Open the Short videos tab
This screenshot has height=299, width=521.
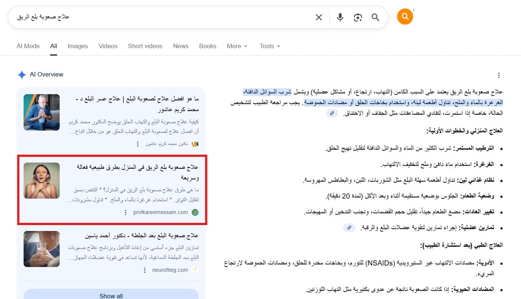click(x=145, y=46)
